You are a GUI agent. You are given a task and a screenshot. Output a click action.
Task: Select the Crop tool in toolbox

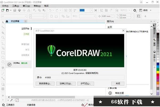(x=3, y=33)
